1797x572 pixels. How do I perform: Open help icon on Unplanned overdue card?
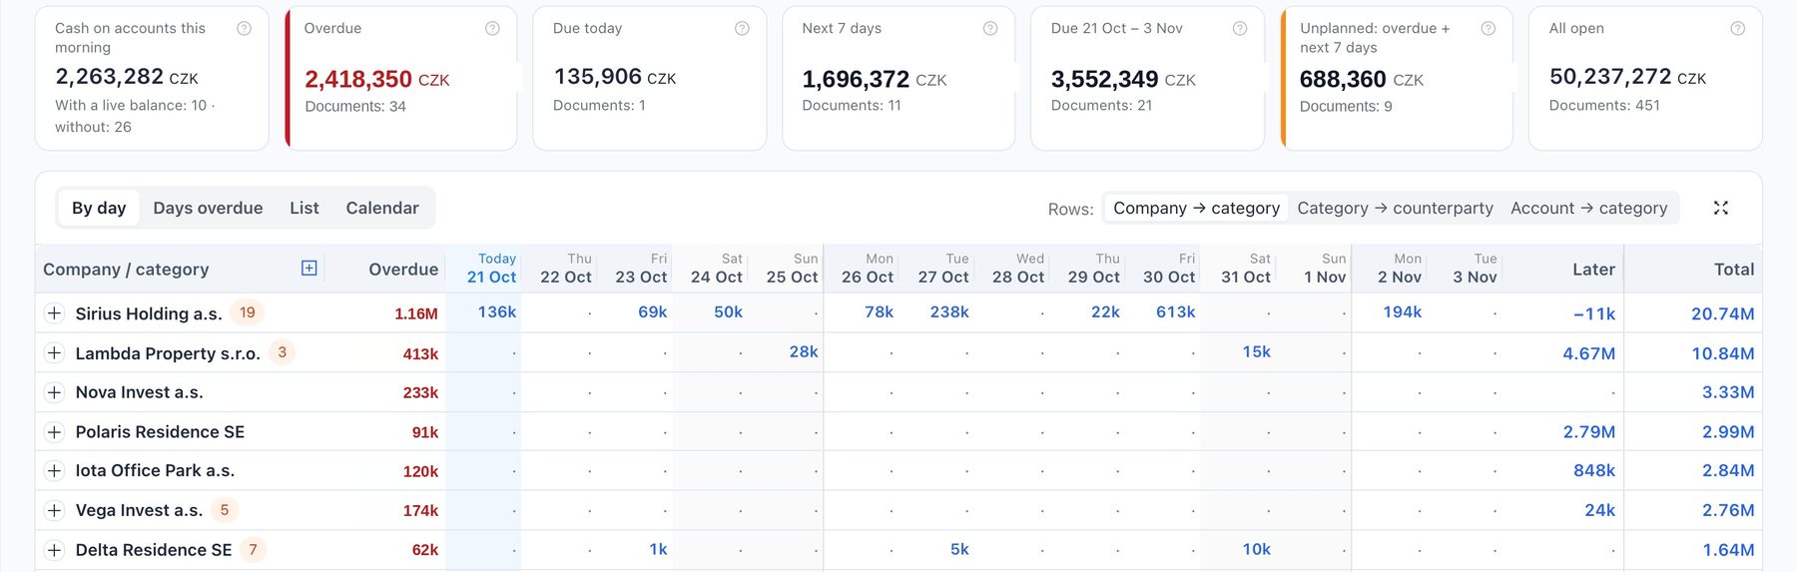(x=1489, y=29)
